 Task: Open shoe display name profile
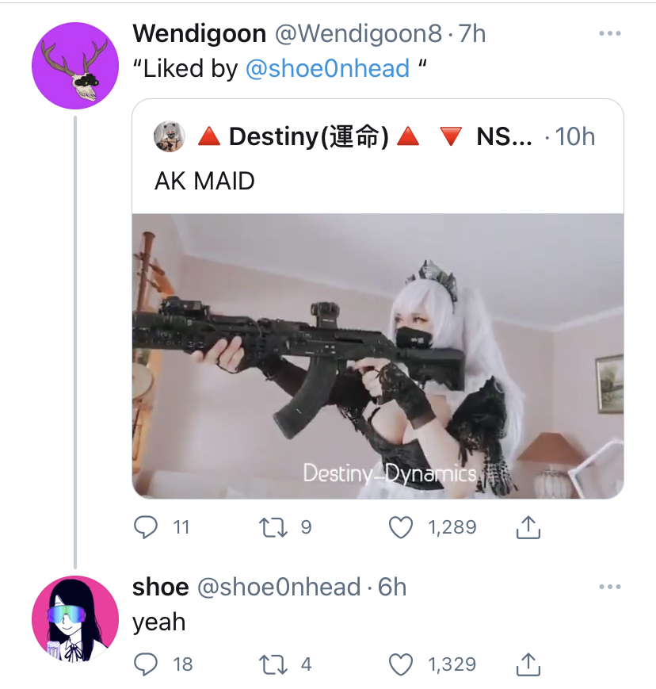(x=161, y=587)
